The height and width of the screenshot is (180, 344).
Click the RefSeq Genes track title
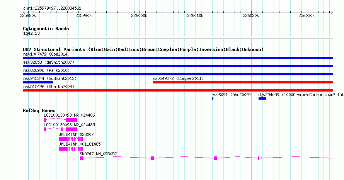[39, 110]
